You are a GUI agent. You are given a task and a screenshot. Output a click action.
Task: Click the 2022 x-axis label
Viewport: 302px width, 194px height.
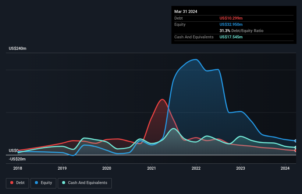click(x=196, y=168)
